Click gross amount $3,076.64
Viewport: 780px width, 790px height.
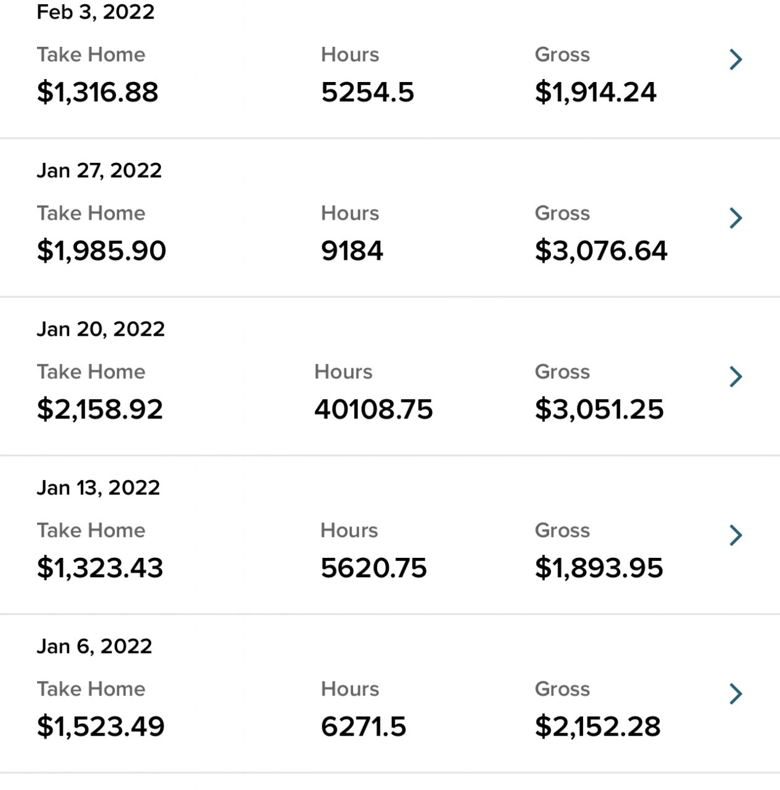pyautogui.click(x=600, y=251)
